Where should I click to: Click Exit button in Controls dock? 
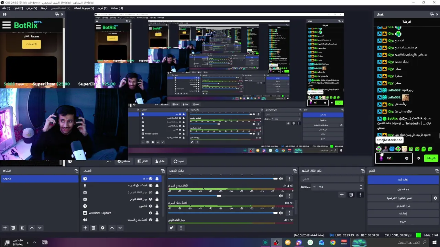(x=403, y=222)
